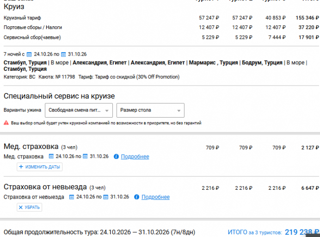Click the red warning triangle icon
Viewport: 320px width, 237px height.
[x=6, y=123]
